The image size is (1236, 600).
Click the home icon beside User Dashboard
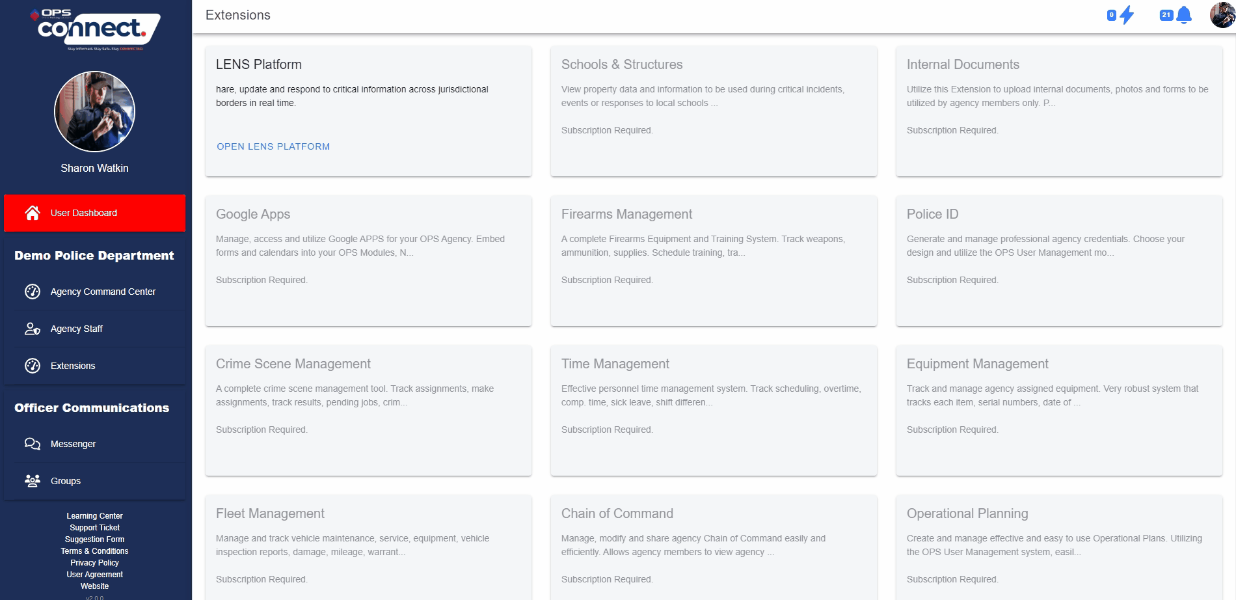[x=33, y=213]
